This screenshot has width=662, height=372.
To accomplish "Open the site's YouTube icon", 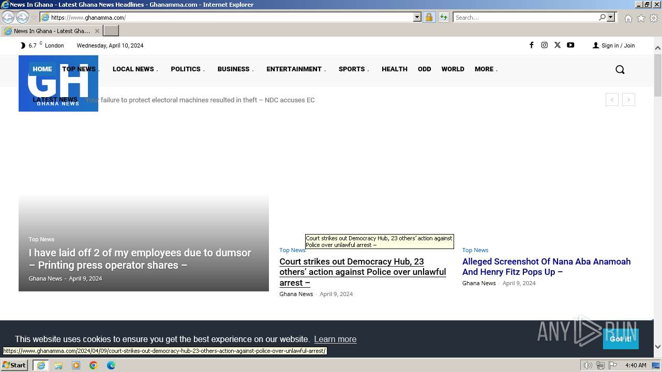I will point(570,45).
